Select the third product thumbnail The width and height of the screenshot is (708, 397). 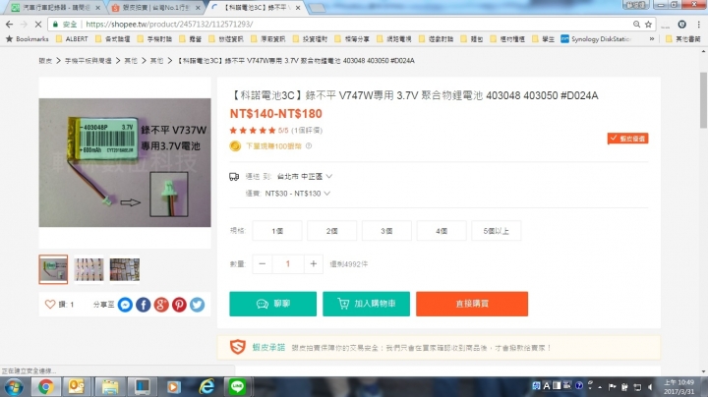(x=125, y=269)
